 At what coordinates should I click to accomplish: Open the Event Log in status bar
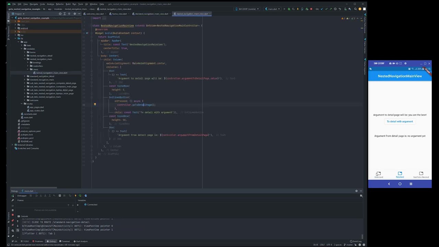click(x=356, y=241)
